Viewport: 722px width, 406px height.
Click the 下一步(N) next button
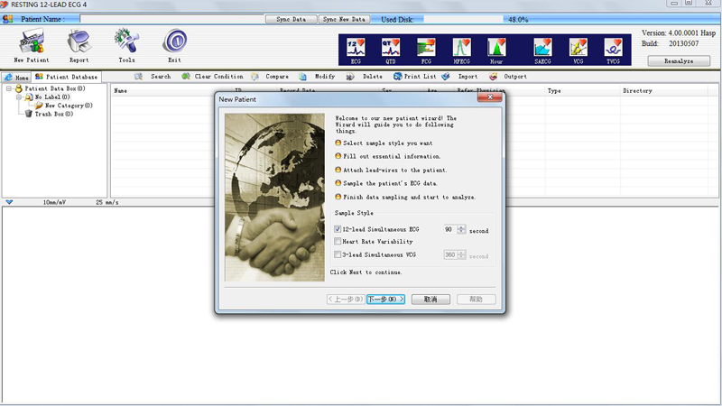pos(386,300)
